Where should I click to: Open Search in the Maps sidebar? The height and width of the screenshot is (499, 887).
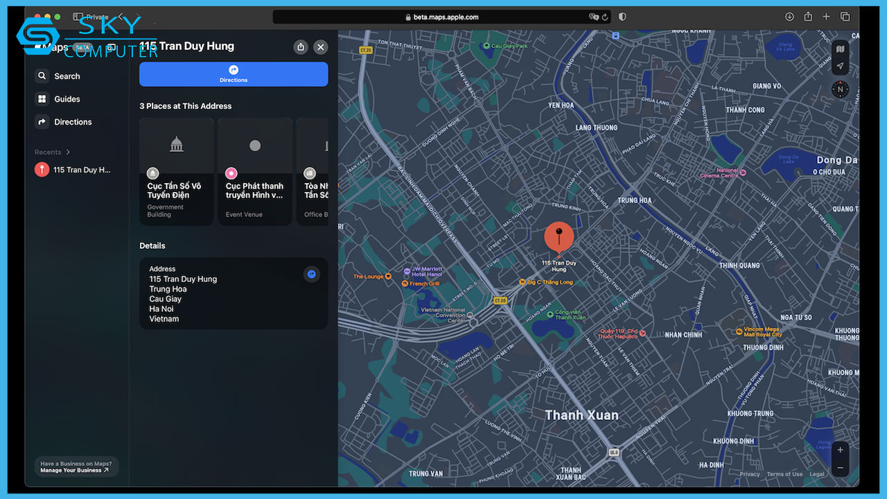click(x=59, y=76)
